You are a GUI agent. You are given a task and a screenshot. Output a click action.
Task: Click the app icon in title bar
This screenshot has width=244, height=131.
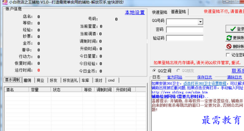(x=5, y=2)
